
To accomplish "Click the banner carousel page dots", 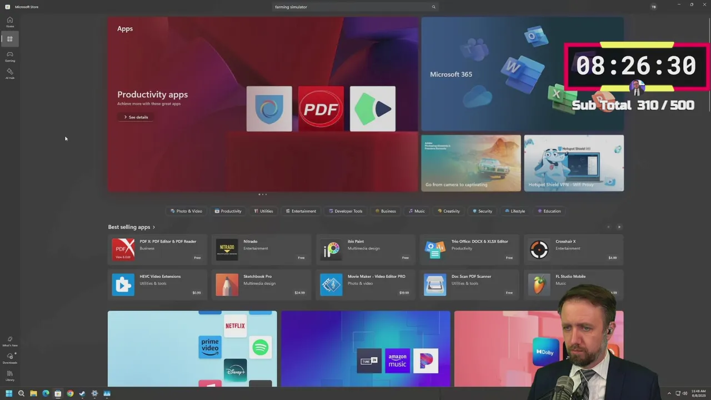I will 263,194.
